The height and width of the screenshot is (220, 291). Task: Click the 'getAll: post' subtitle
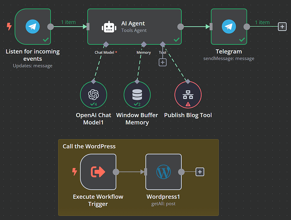(x=163, y=204)
